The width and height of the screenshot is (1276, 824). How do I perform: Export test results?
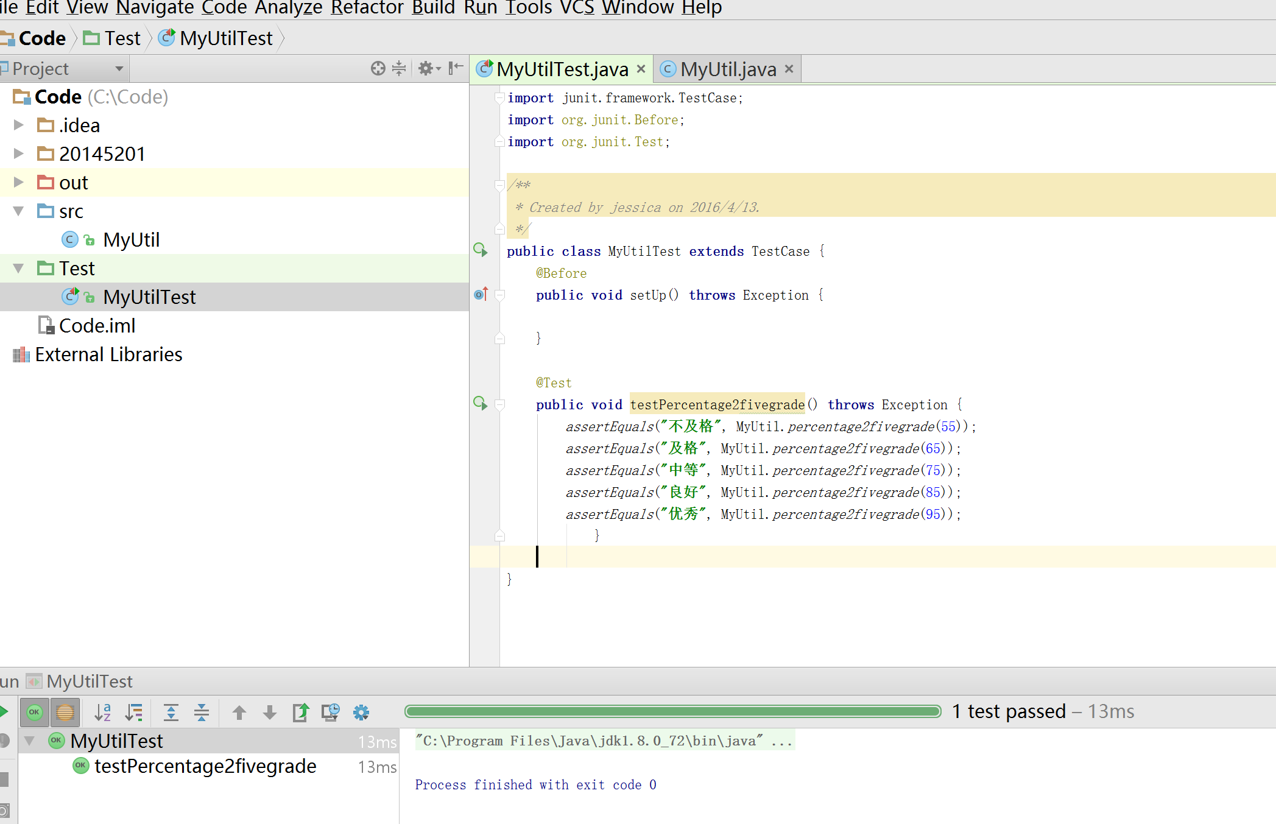(301, 712)
